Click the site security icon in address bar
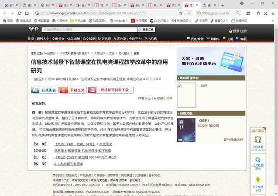The image size is (278, 196). pyautogui.click(x=37, y=13)
